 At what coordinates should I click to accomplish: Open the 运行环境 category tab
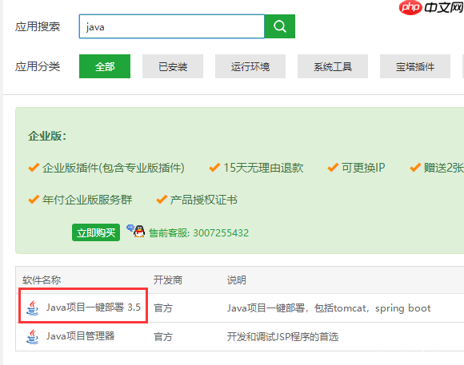coord(250,66)
